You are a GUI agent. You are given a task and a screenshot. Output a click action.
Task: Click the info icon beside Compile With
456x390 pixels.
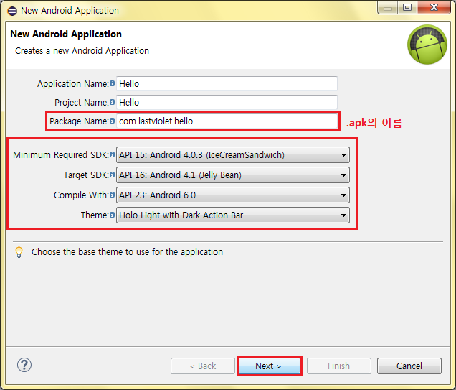tap(113, 195)
